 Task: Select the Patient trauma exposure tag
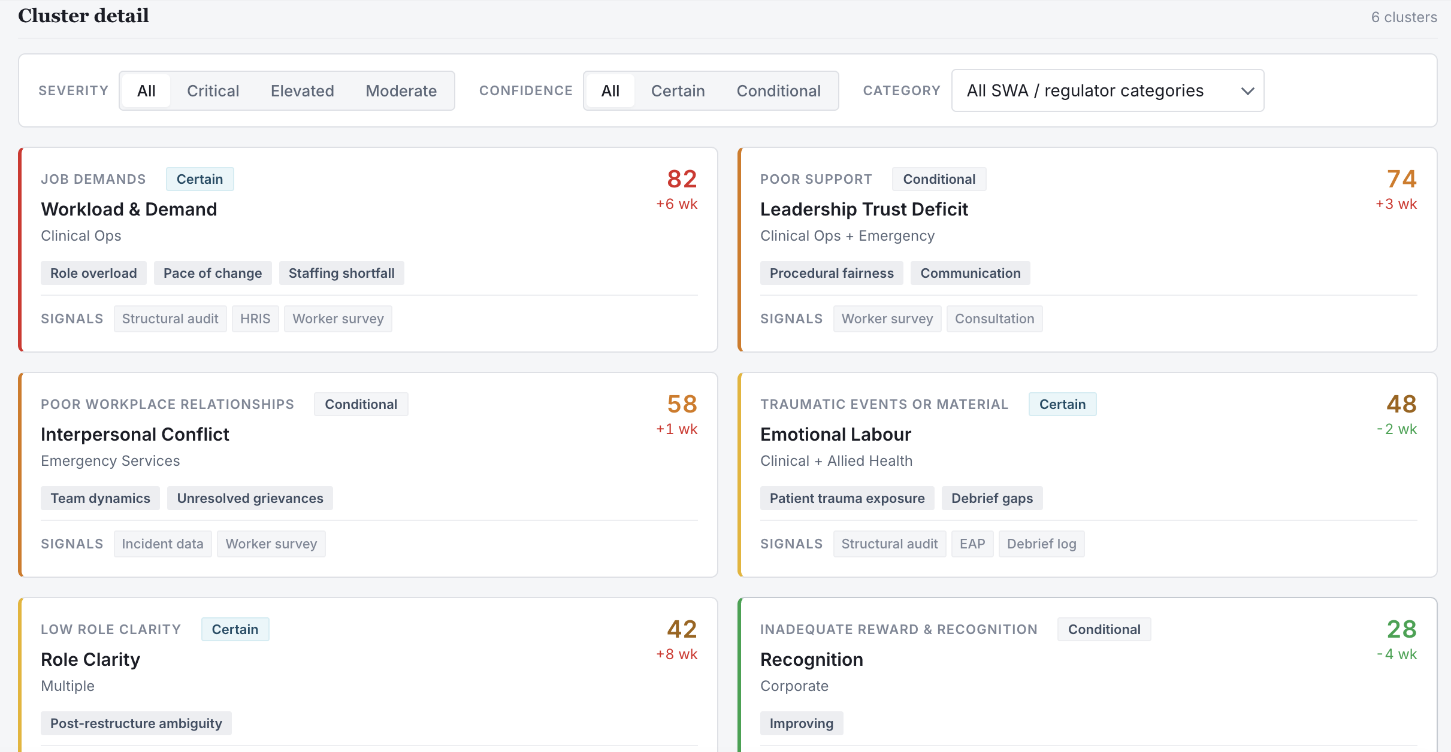tap(847, 498)
